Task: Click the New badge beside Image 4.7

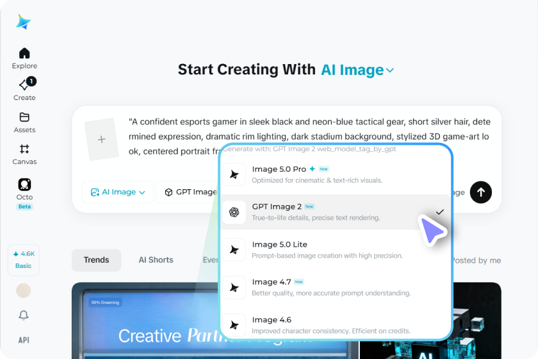Action: (299, 282)
